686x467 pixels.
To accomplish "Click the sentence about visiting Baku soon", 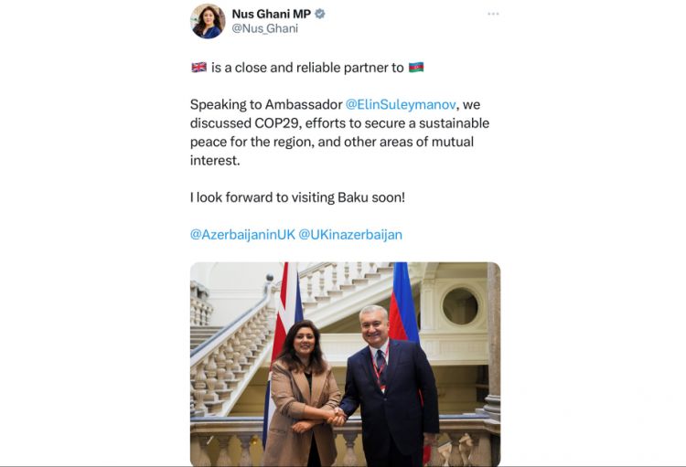I will (297, 197).
